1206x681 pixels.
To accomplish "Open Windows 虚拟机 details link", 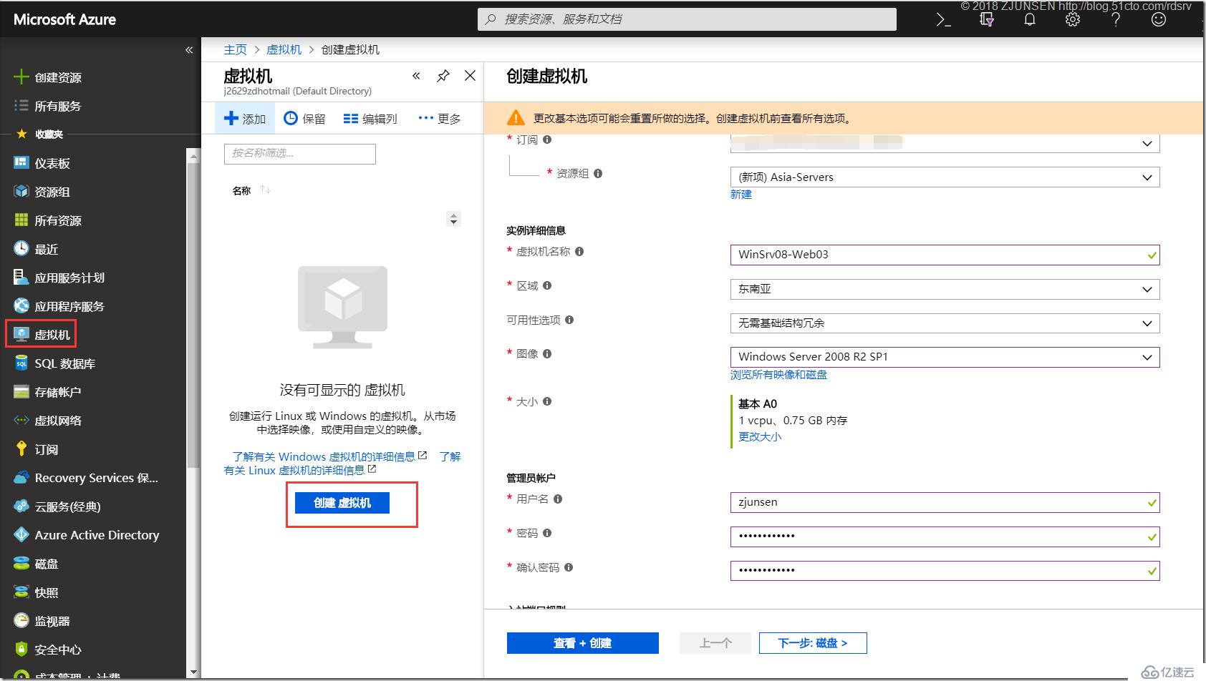I will tap(329, 456).
